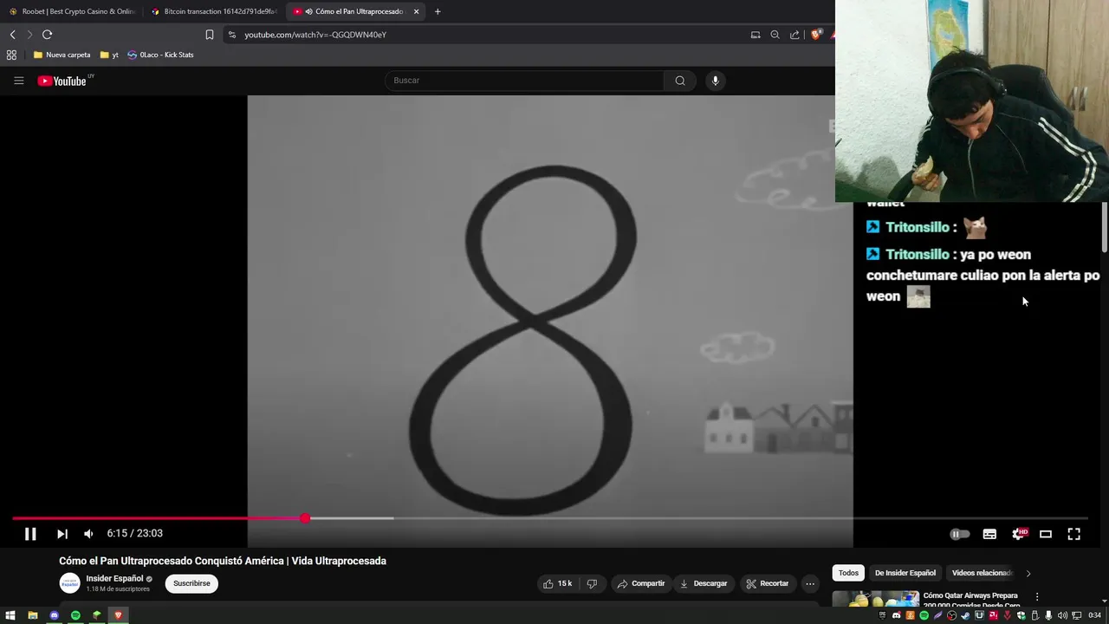Open the Qatar Airways recommended video thumbnail
This screenshot has width=1109, height=624.
tap(876, 599)
